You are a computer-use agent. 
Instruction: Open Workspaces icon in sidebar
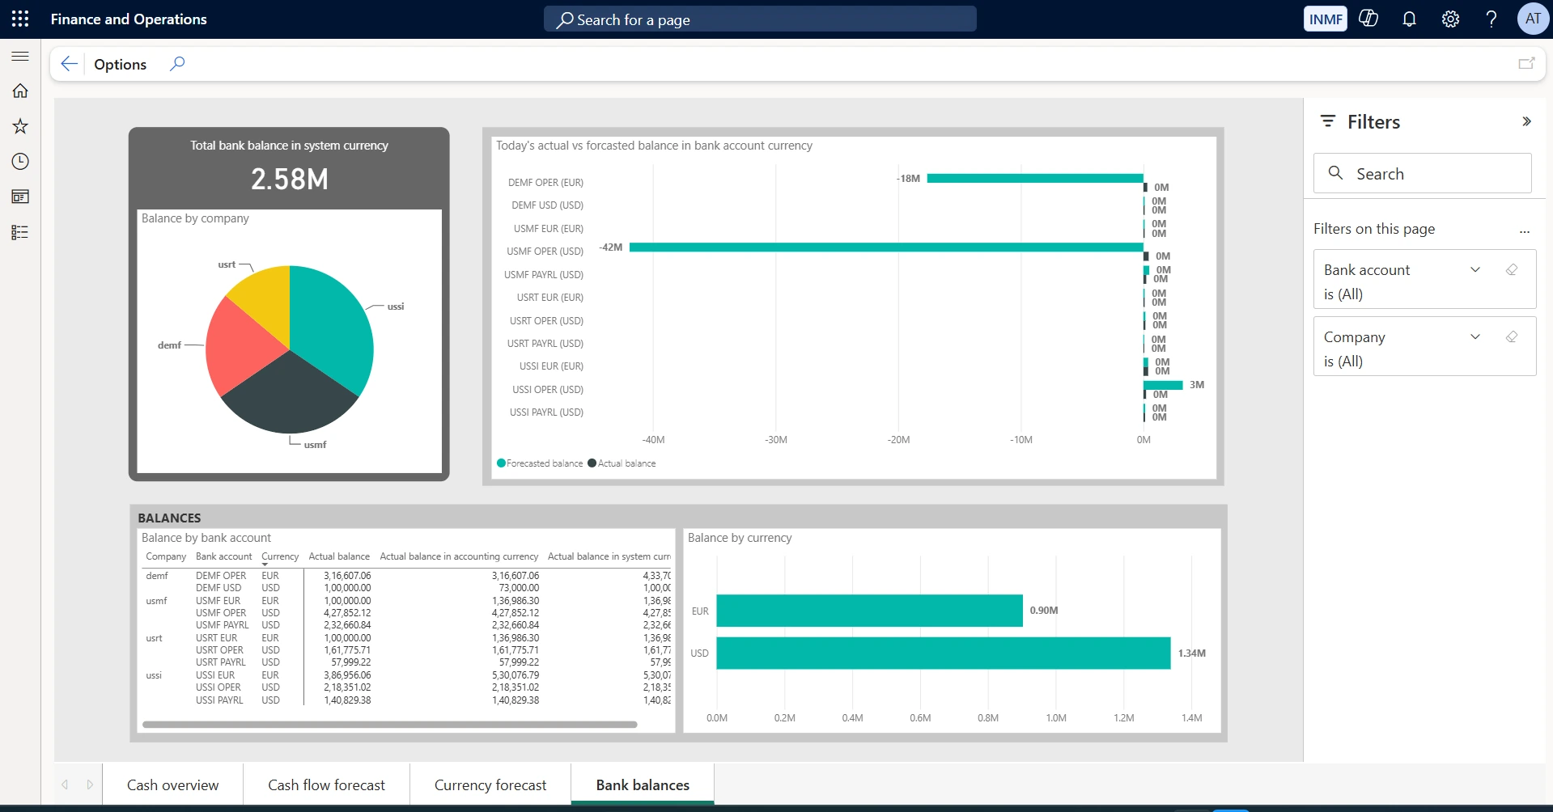click(20, 197)
